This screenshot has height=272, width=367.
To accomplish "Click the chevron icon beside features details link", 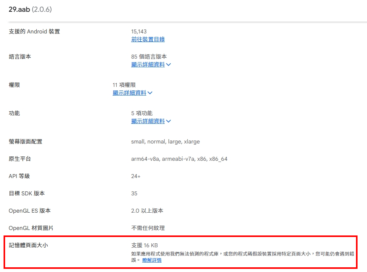I will [169, 121].
